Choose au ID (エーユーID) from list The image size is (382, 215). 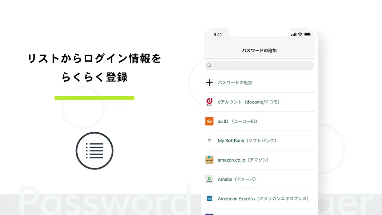[x=260, y=121]
